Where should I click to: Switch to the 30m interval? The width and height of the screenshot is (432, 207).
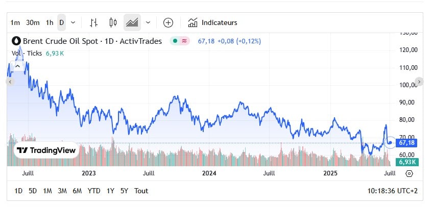(x=33, y=22)
